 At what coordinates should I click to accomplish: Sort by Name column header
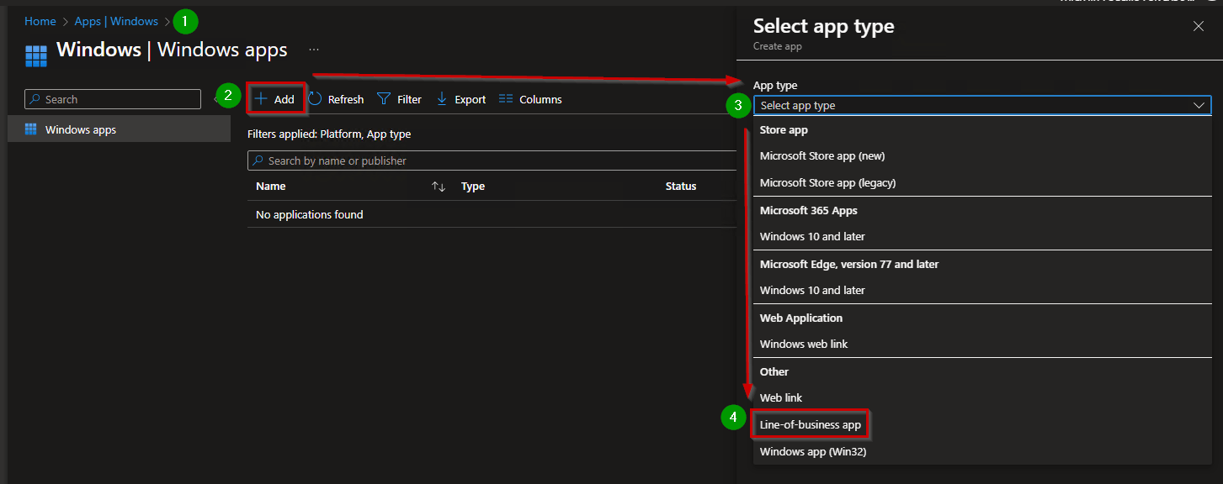point(271,186)
